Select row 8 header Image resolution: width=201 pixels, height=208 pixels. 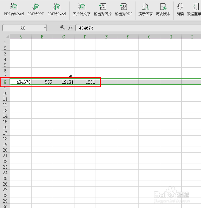tap(5, 82)
